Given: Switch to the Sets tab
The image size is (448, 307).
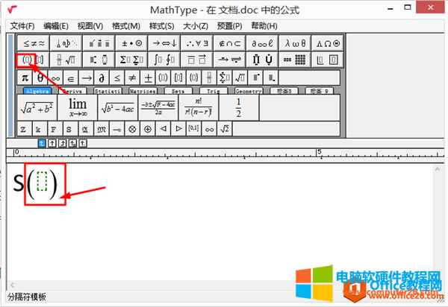Looking at the screenshot, I should (178, 91).
